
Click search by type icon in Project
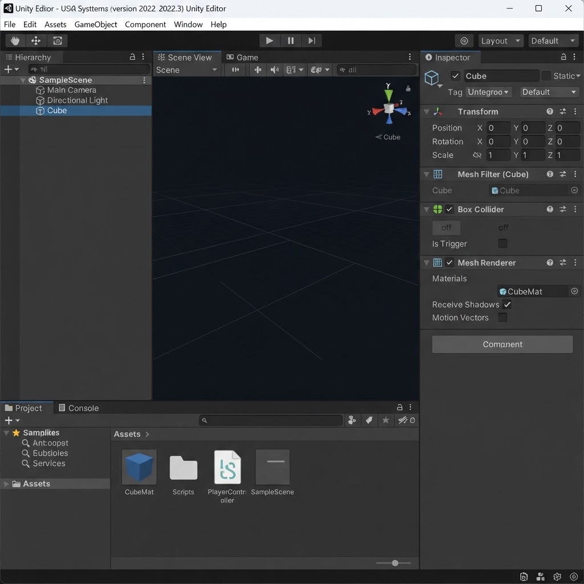coord(352,420)
